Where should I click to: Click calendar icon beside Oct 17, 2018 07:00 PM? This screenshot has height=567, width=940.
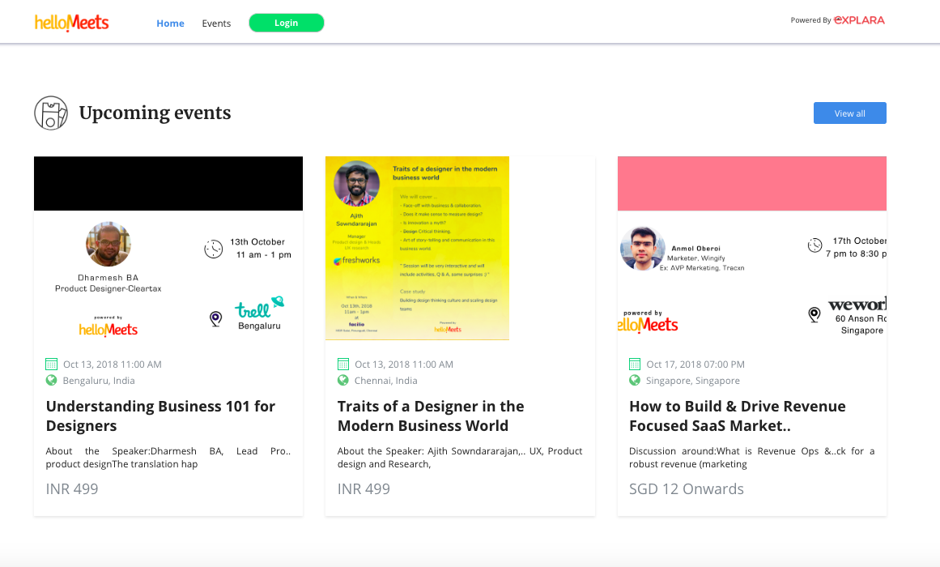(x=635, y=364)
